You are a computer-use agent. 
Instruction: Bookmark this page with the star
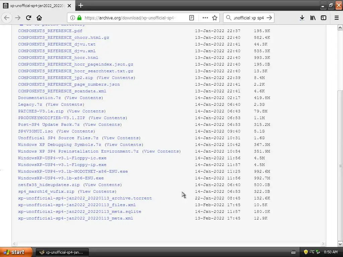215,18
